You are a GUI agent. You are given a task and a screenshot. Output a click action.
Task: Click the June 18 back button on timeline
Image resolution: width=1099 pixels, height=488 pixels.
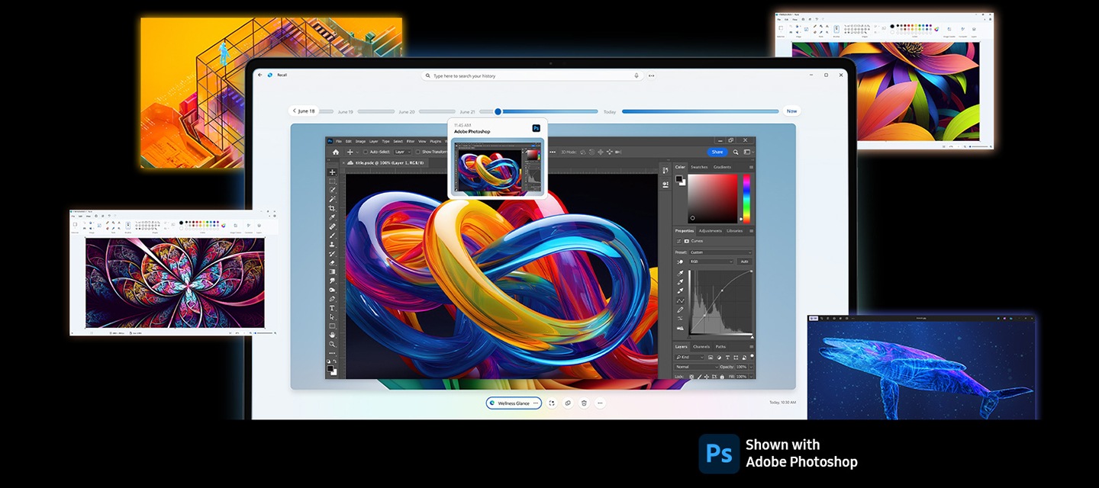tap(304, 111)
